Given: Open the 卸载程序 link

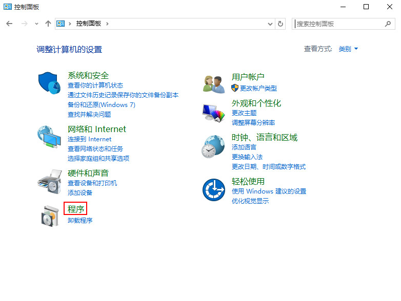Looking at the screenshot, I should (x=80, y=220).
